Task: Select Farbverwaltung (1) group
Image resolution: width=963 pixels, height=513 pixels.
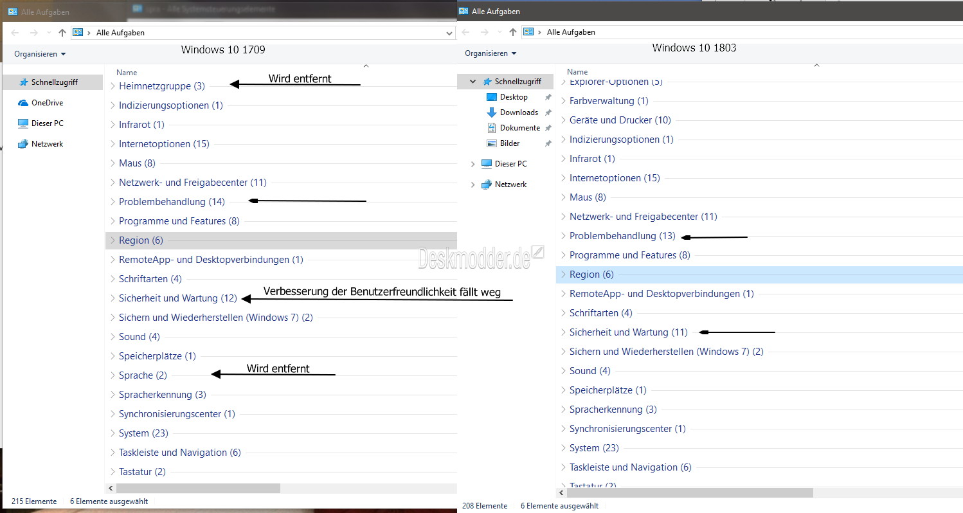Action: pyautogui.click(x=609, y=101)
